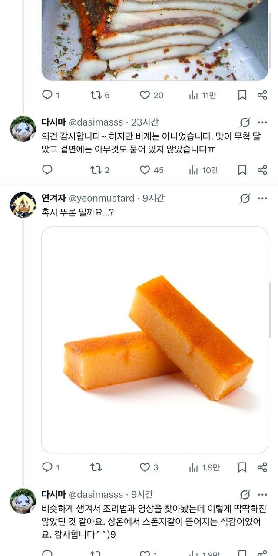Retweet 다시마's 23시간 tweet
The image size is (278, 556).
(x=96, y=170)
